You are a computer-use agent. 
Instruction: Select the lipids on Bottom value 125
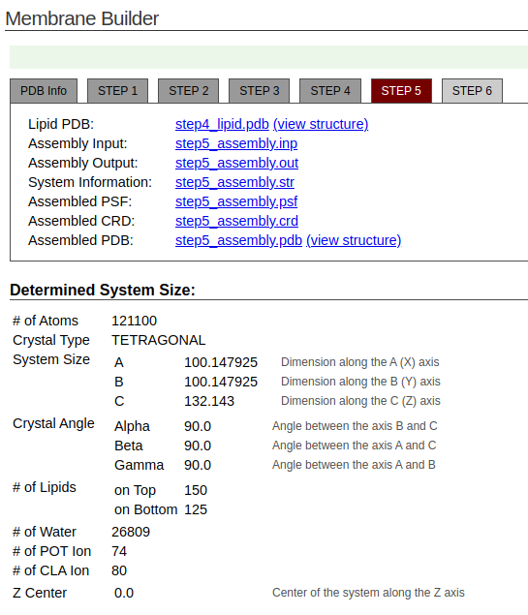click(x=196, y=509)
